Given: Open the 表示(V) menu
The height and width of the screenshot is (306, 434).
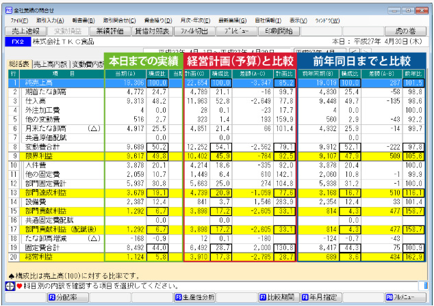Looking at the screenshot, I should 298,20.
